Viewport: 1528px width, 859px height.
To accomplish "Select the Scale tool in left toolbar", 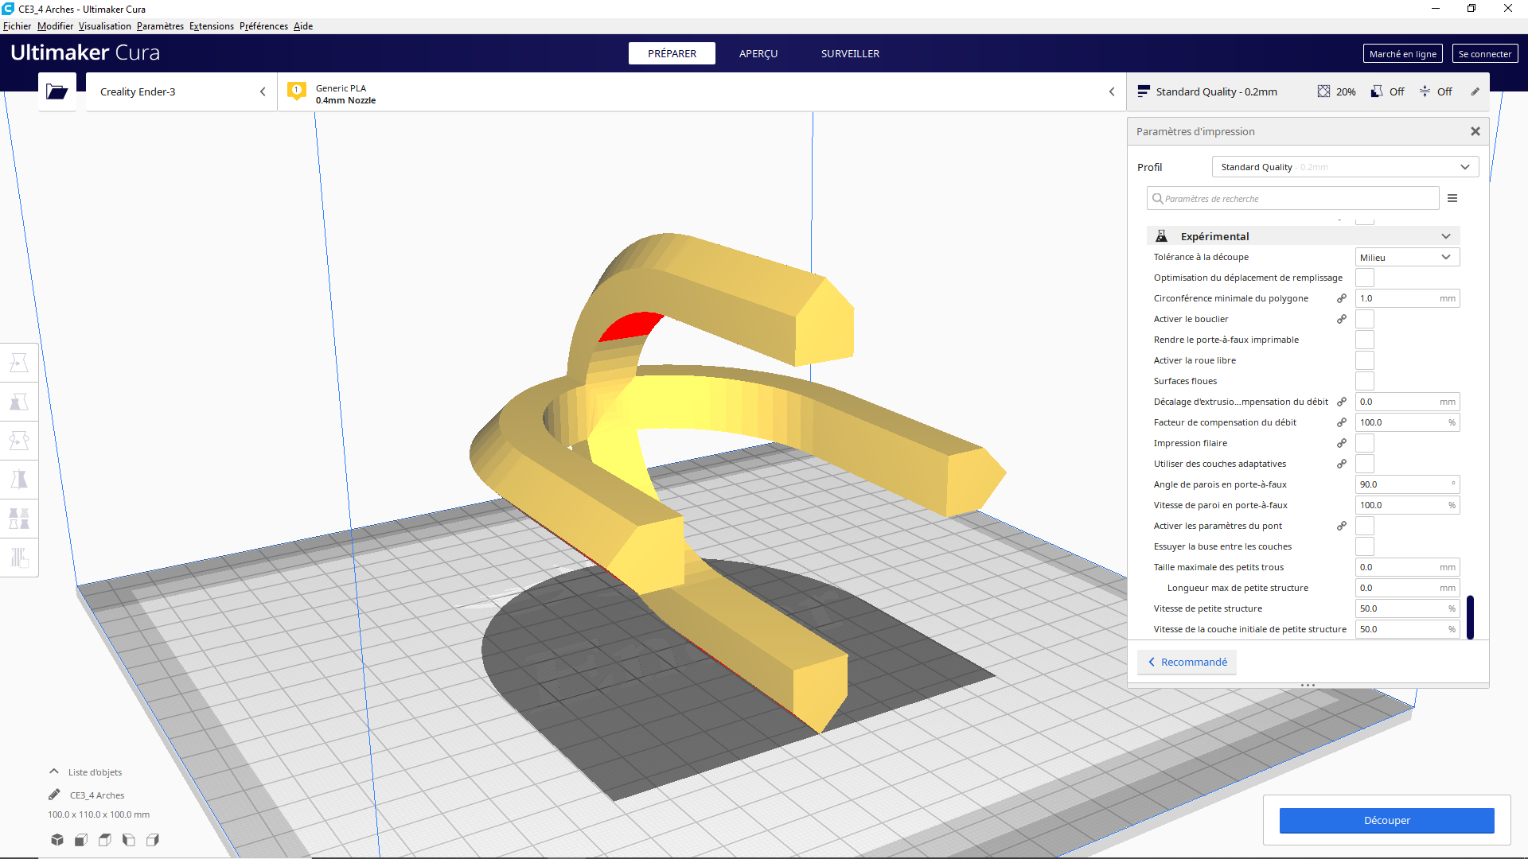I will 19,402.
